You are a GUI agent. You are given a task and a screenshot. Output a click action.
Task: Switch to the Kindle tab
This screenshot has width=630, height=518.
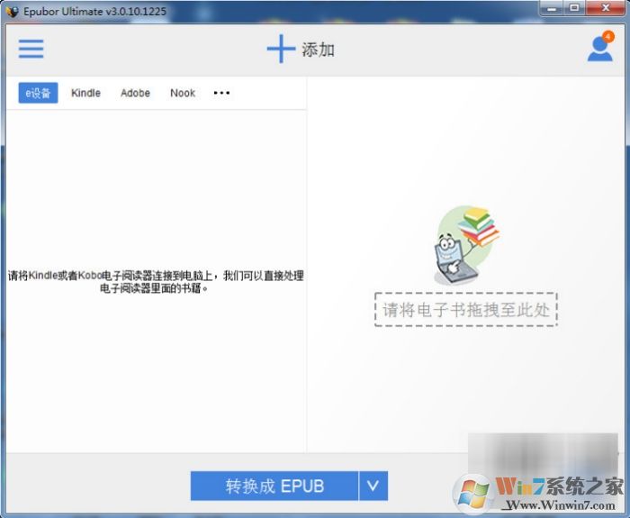[x=85, y=93]
